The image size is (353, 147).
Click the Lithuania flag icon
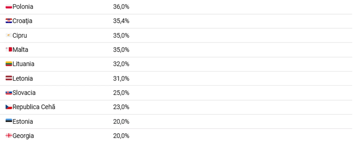(x=9, y=64)
